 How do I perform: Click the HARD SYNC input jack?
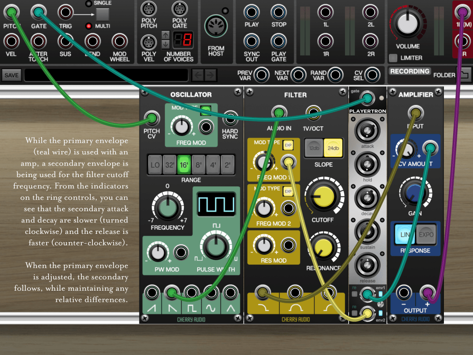[230, 118]
